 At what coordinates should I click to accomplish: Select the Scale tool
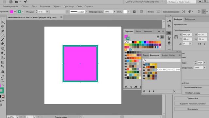coord(2,49)
